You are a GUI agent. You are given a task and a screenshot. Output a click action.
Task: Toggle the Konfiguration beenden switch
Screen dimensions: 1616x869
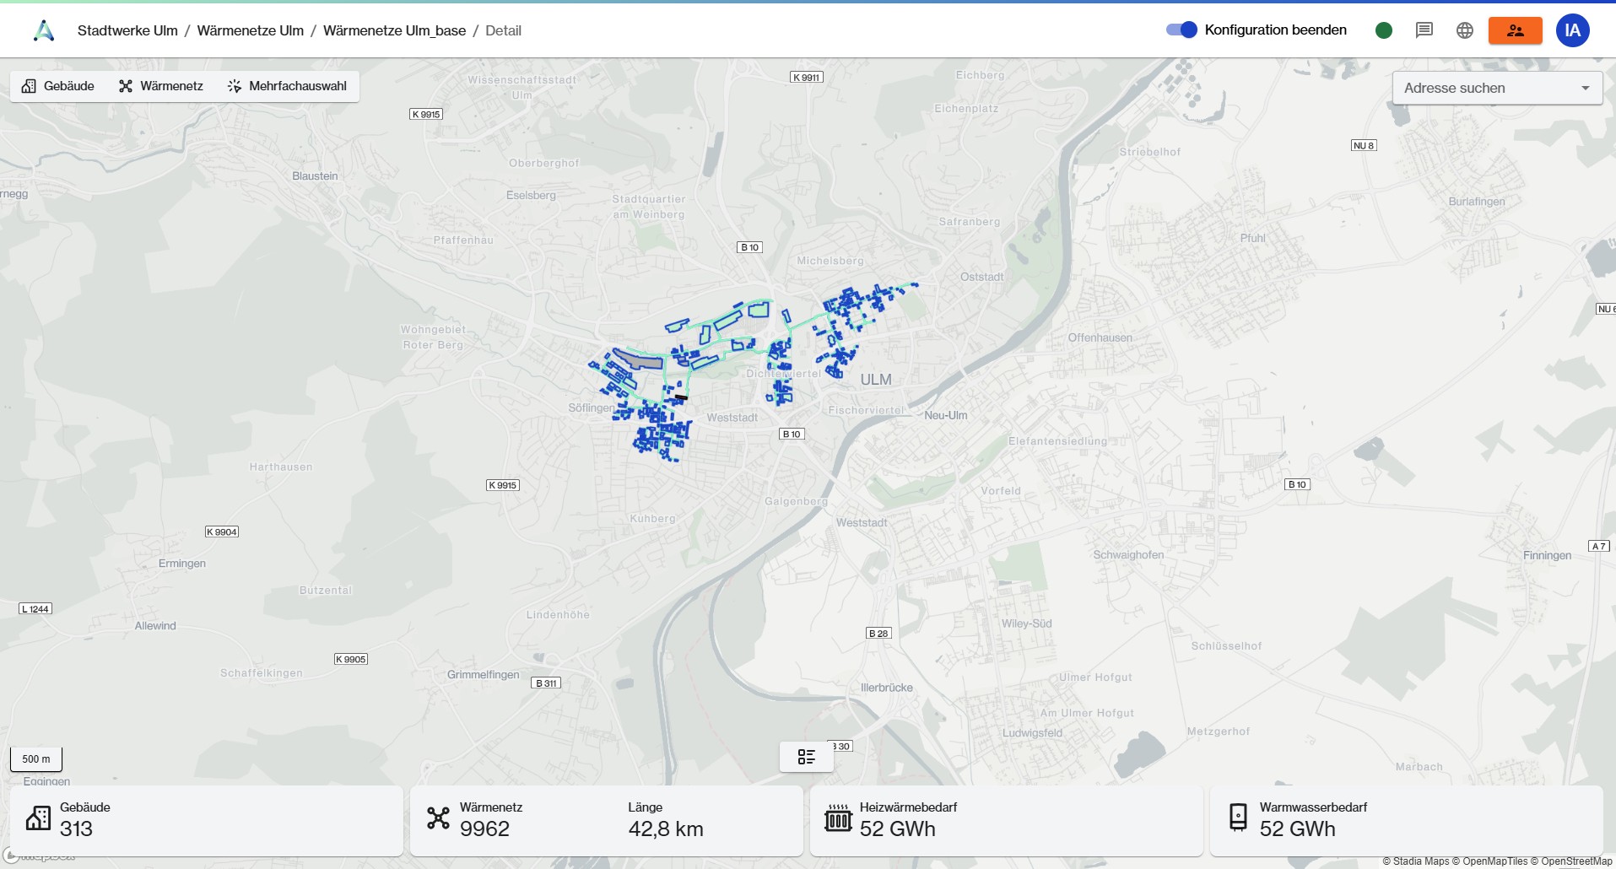click(1181, 30)
